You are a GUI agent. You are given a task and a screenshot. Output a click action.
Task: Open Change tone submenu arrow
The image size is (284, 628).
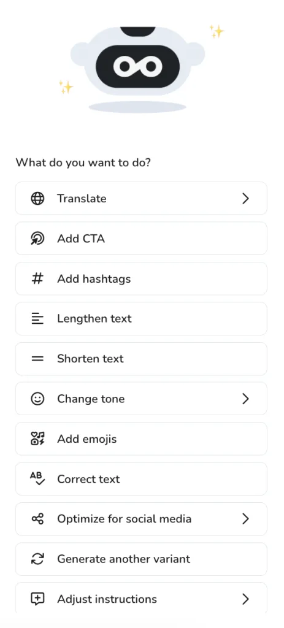click(x=245, y=399)
